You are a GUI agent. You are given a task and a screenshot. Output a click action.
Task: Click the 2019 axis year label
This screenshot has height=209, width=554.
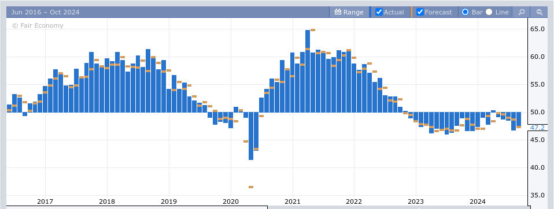pos(169,202)
